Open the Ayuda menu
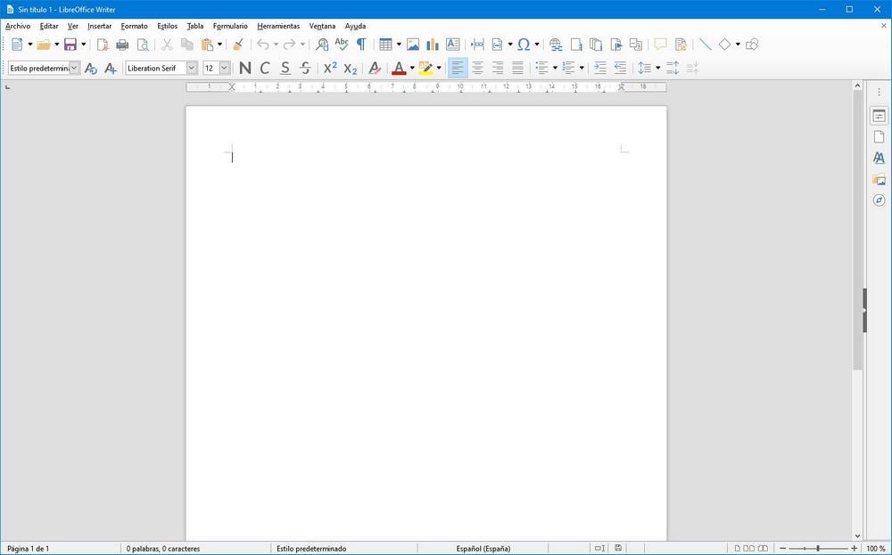This screenshot has width=892, height=555. click(356, 26)
